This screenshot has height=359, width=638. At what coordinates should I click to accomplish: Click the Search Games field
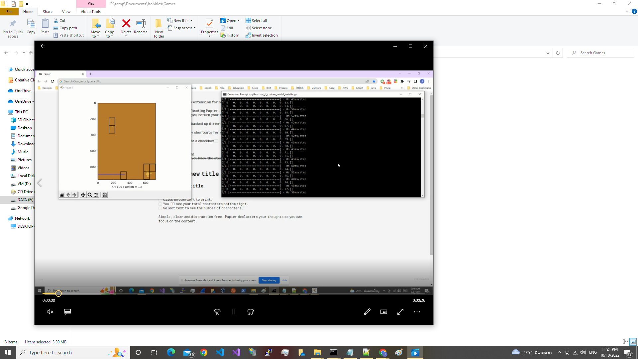pos(600,53)
